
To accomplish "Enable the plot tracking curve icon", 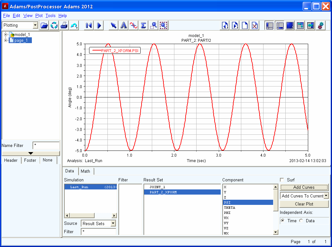I will pyautogui.click(x=134, y=26).
